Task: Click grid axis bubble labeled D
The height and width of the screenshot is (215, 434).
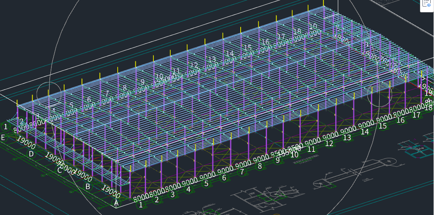Action: coord(31,154)
